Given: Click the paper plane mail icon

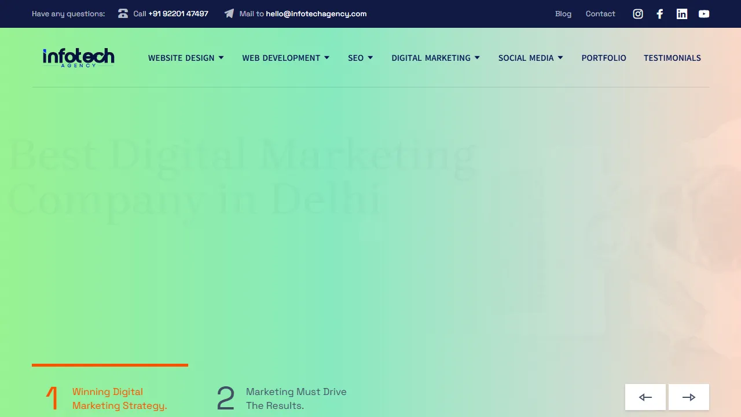Looking at the screenshot, I should coord(229,13).
